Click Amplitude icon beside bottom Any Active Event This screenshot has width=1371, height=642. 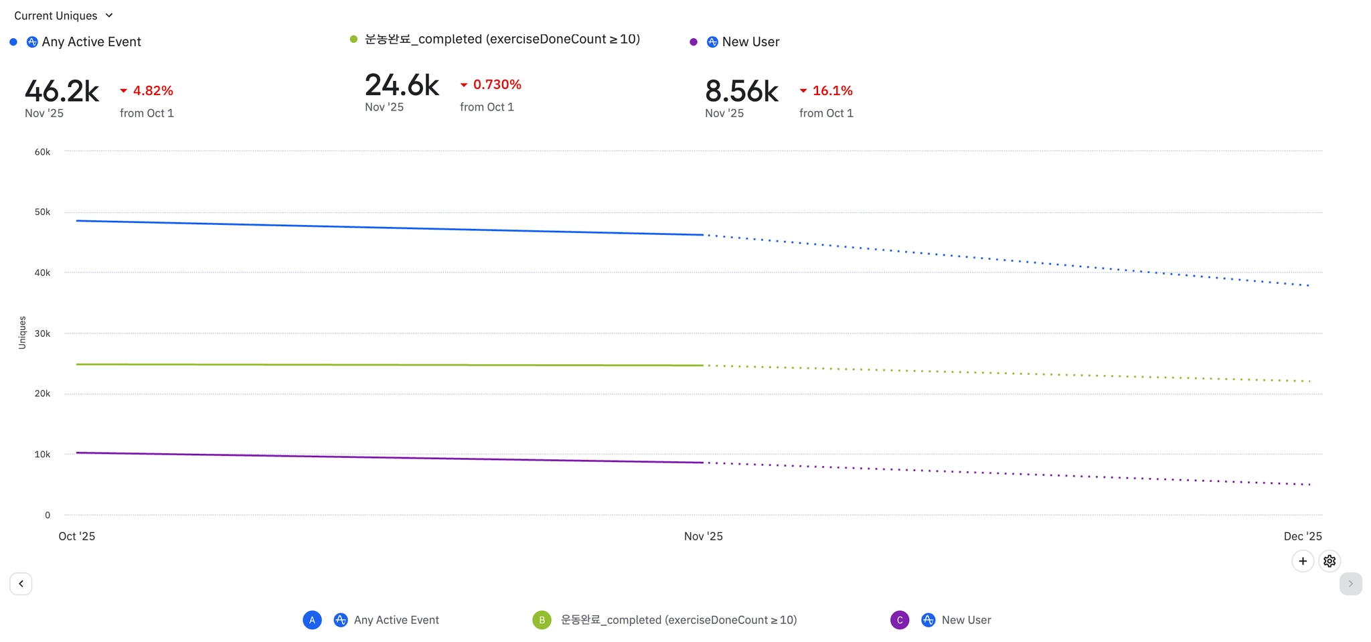point(341,620)
